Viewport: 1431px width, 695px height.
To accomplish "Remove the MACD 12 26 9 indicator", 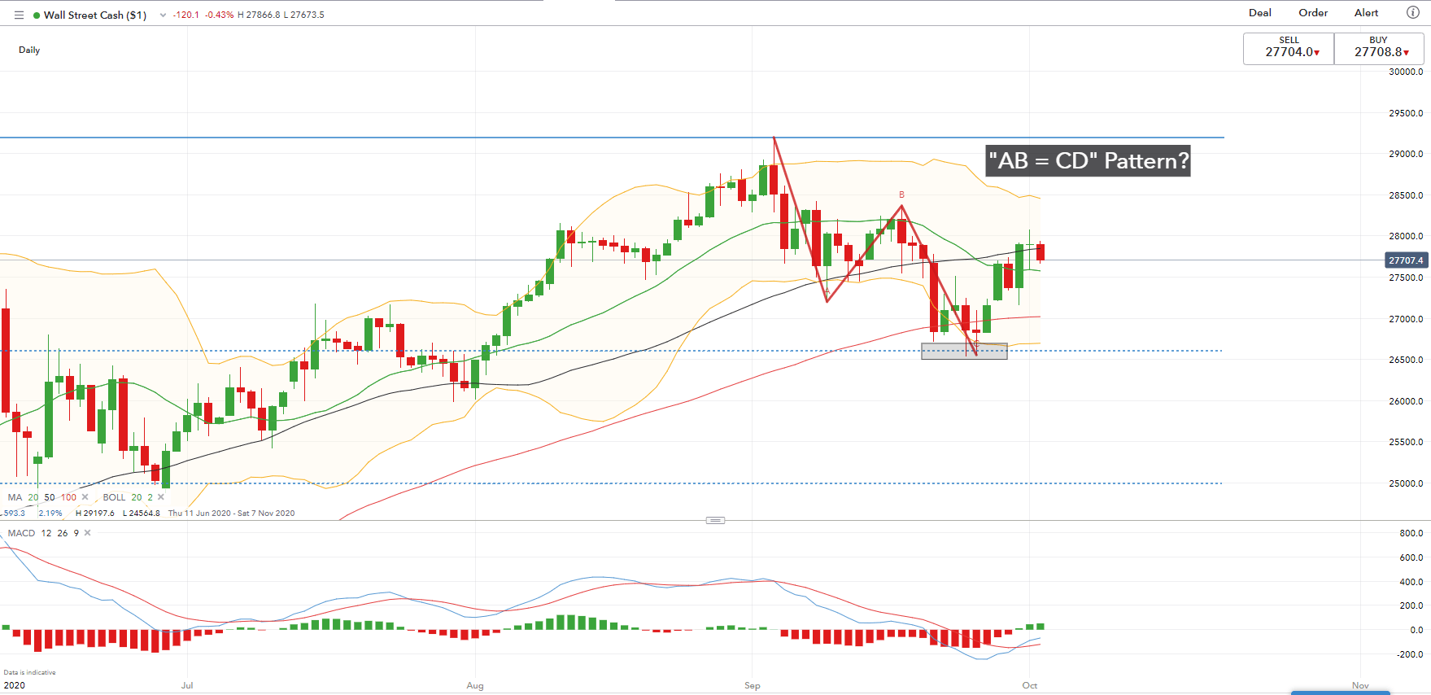I will pyautogui.click(x=87, y=533).
